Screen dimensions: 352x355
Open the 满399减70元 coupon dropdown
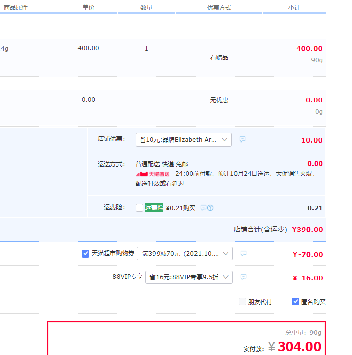(185, 254)
